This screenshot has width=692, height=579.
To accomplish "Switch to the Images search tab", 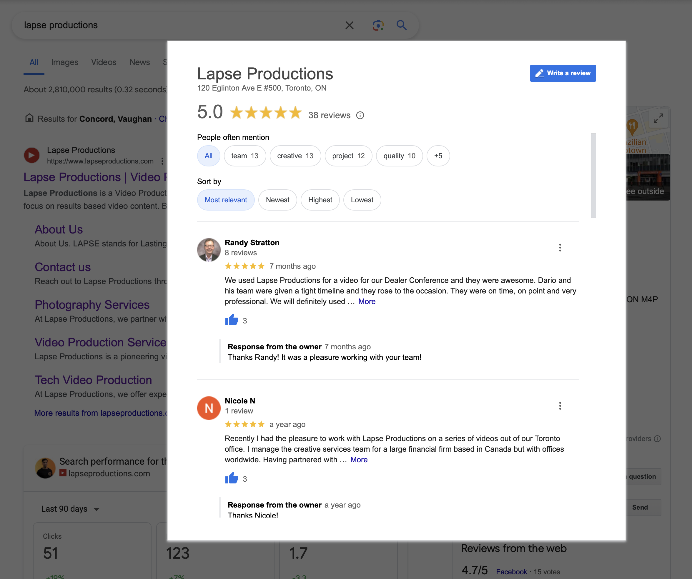I will tap(65, 62).
